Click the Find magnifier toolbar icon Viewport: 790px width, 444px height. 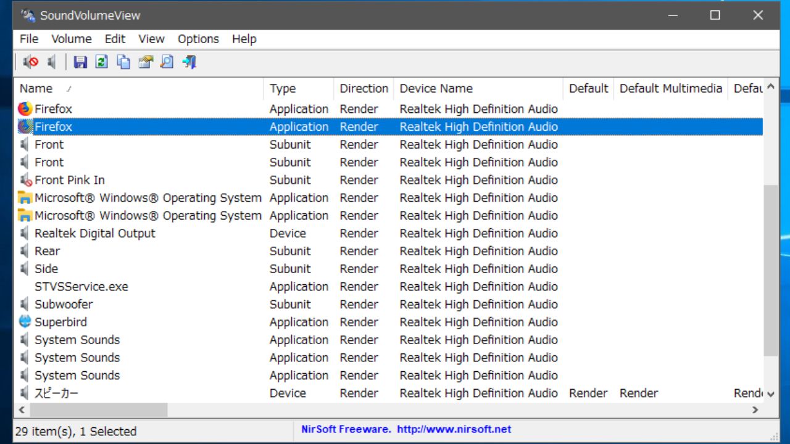coord(167,62)
